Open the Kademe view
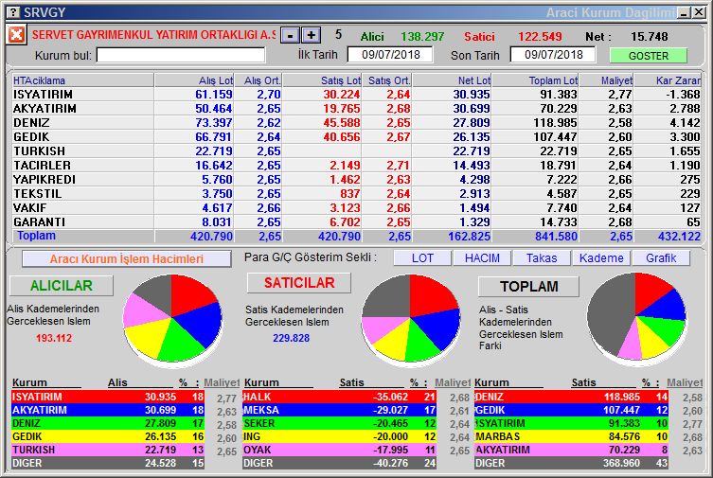 (601, 258)
